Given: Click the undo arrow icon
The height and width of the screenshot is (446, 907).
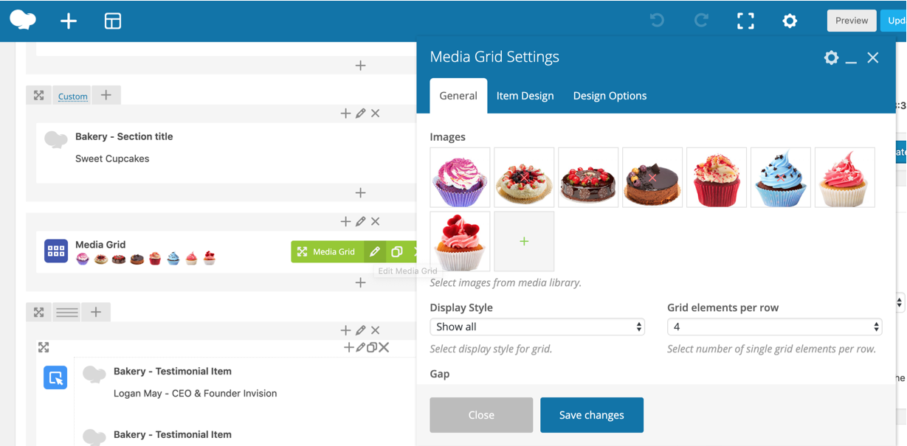Looking at the screenshot, I should (x=657, y=21).
